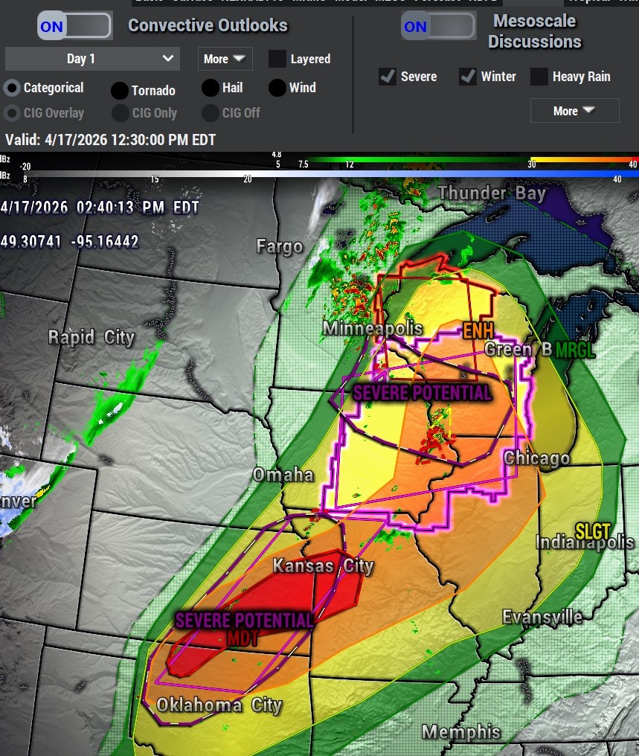Click the yellow SLGT risk label on the map
Screen dimensions: 639x756
pyautogui.click(x=592, y=531)
